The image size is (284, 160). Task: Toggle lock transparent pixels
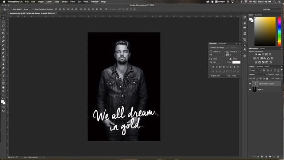(x=254, y=79)
